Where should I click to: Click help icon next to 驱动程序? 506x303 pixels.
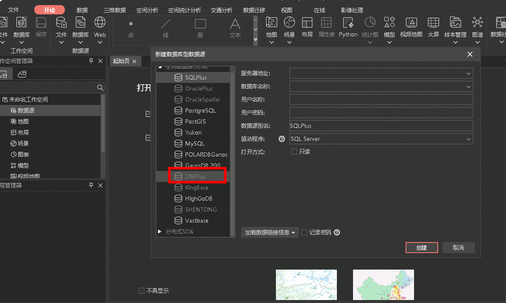coord(282,139)
